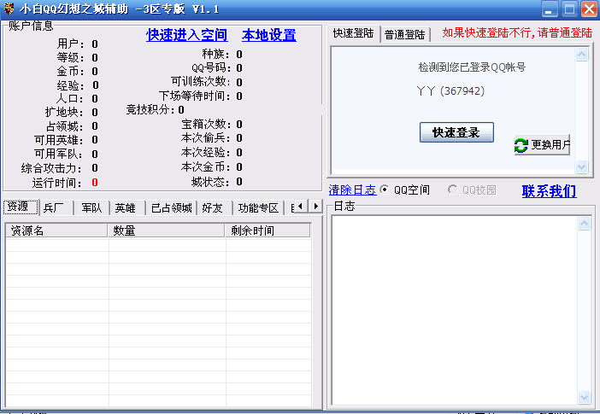600x414 pixels.
Task: Open the 联系我们 link
Action: pyautogui.click(x=549, y=190)
